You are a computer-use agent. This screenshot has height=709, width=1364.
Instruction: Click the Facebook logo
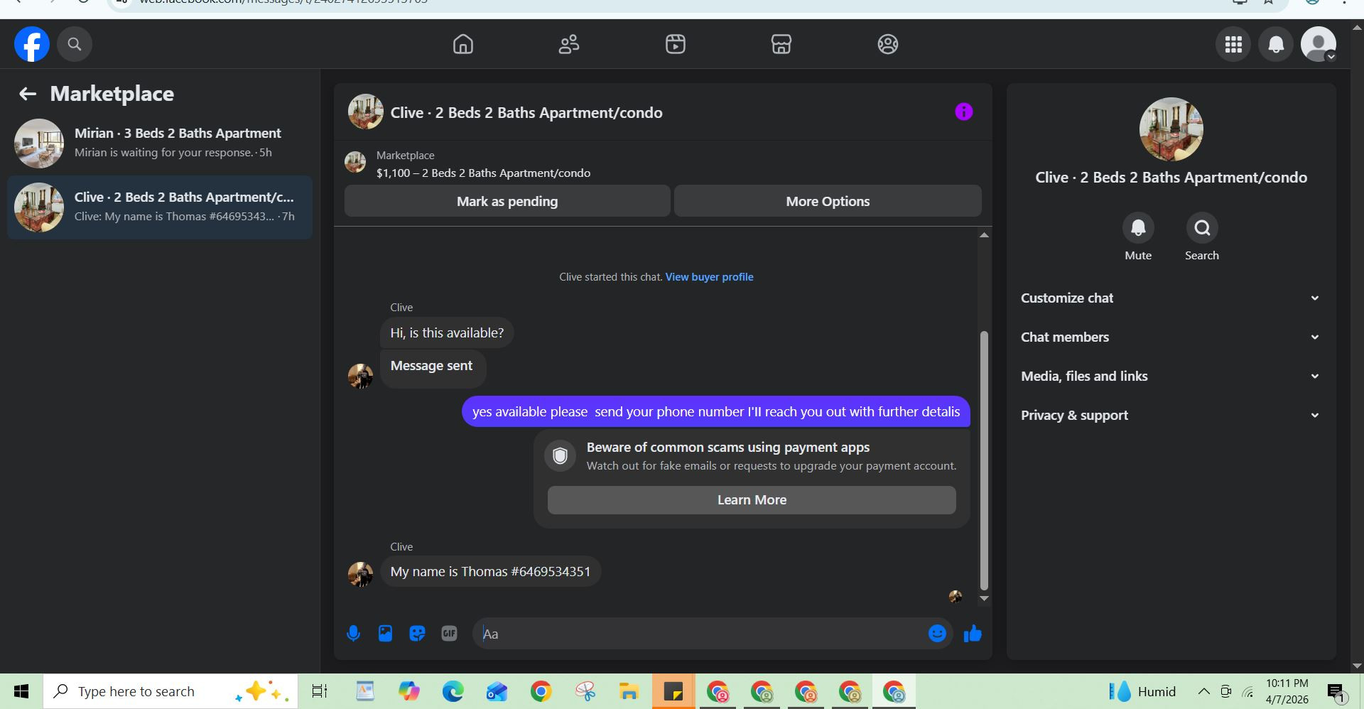click(32, 44)
